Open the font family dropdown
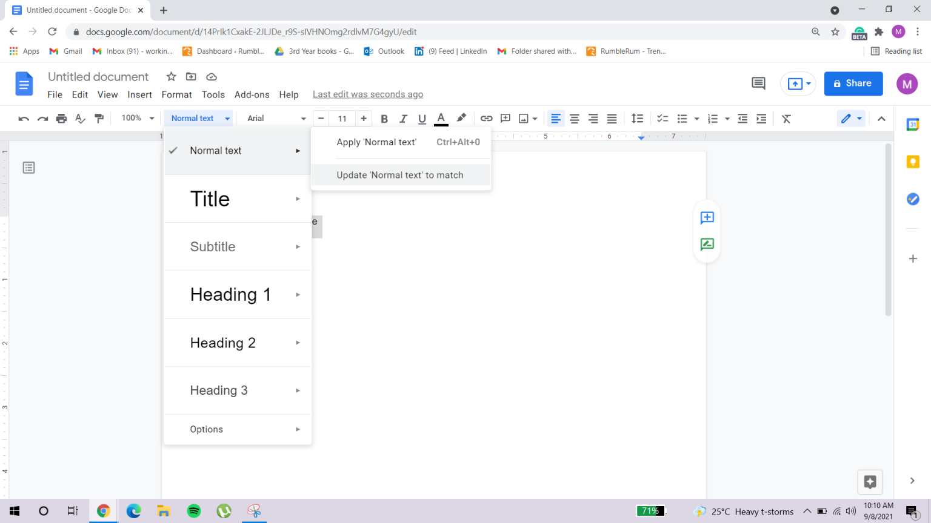 pyautogui.click(x=273, y=118)
